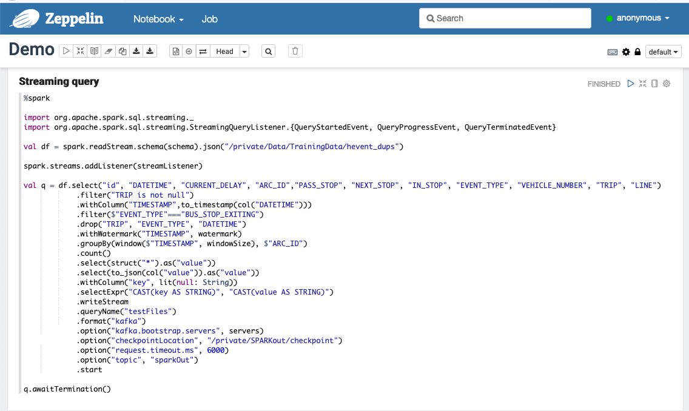The image size is (689, 411).
Task: Click the checkpointLocation option line
Action: 210,341
